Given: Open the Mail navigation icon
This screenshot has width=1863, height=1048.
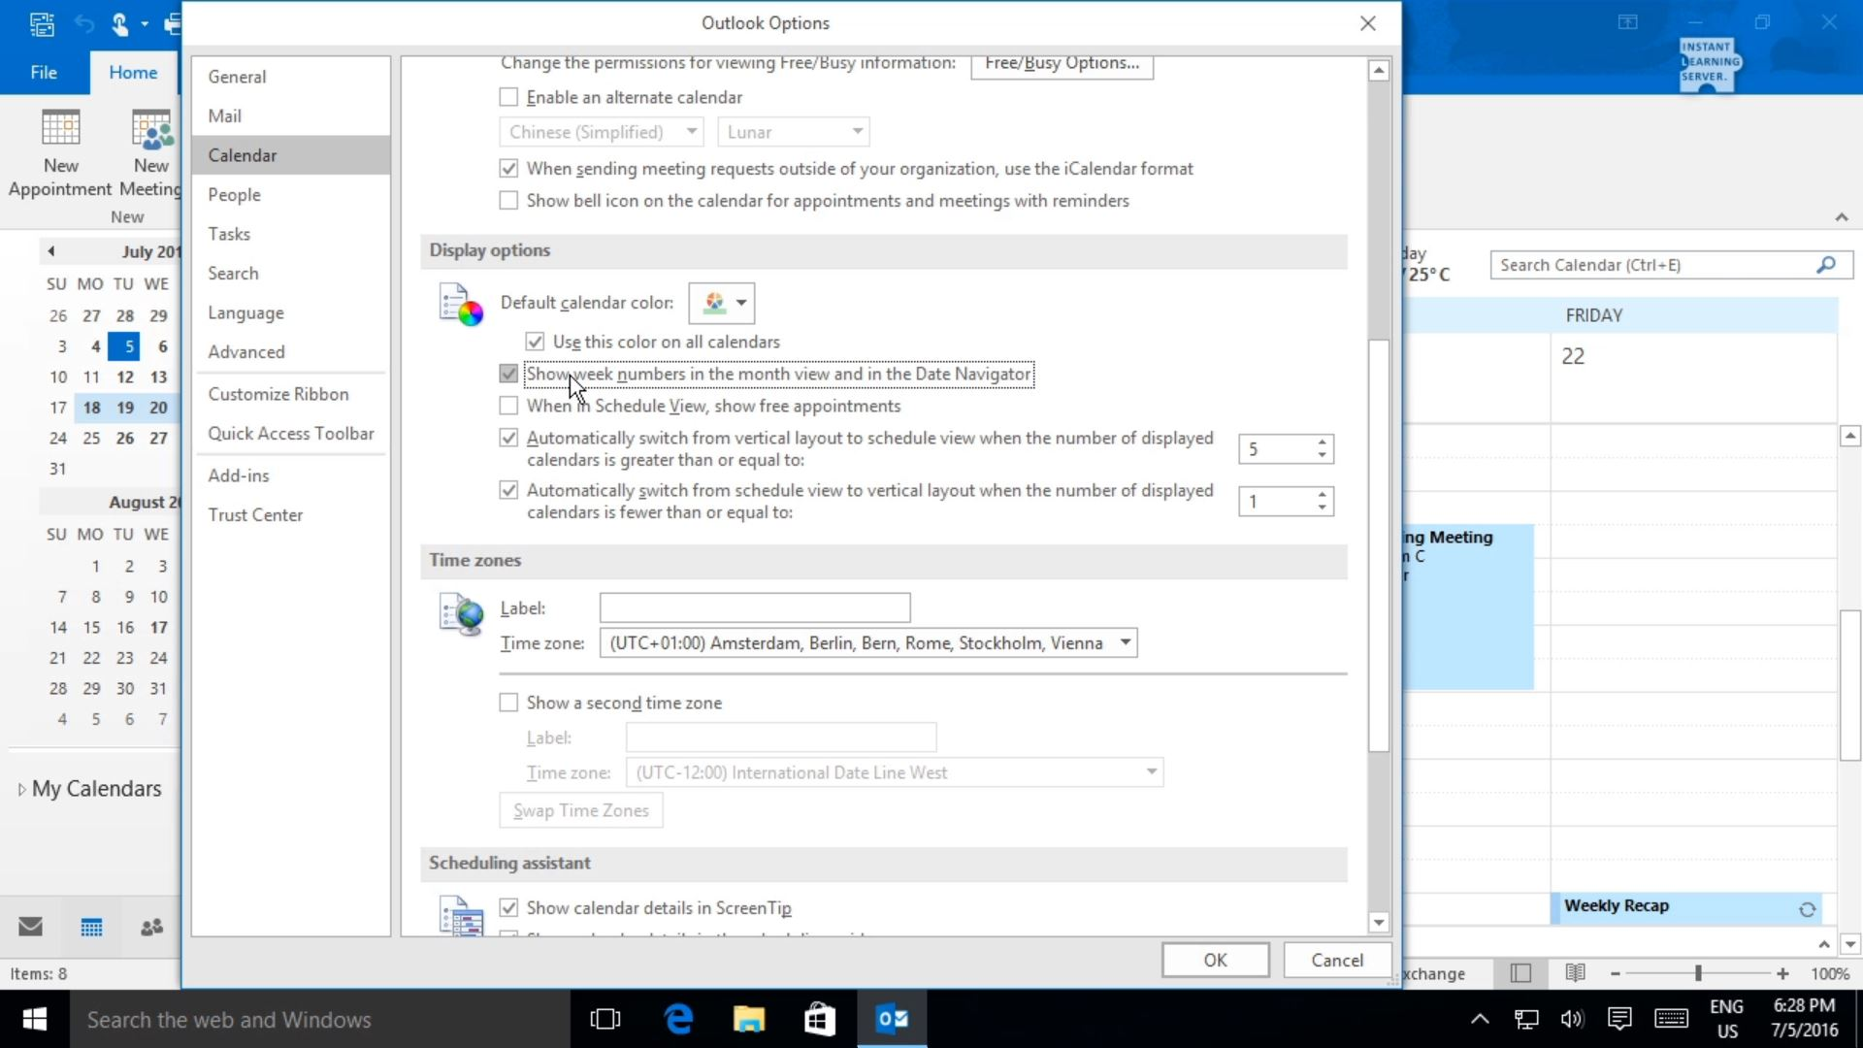Looking at the screenshot, I should tap(31, 927).
